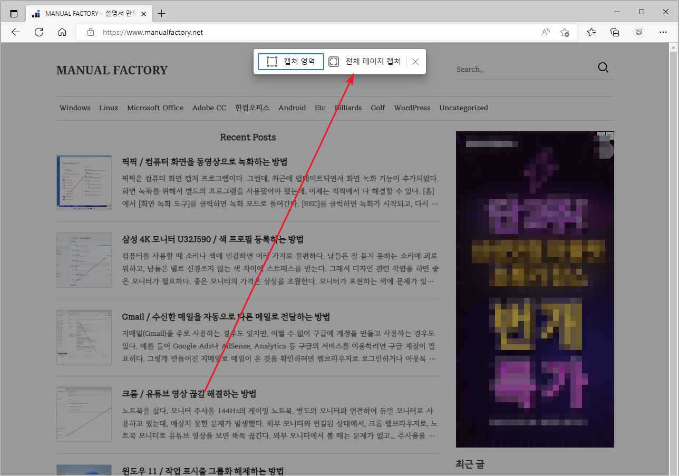This screenshot has height=476, width=679.
Task: Click the pixelated sidebar advertisement banner
Action: pos(535,289)
